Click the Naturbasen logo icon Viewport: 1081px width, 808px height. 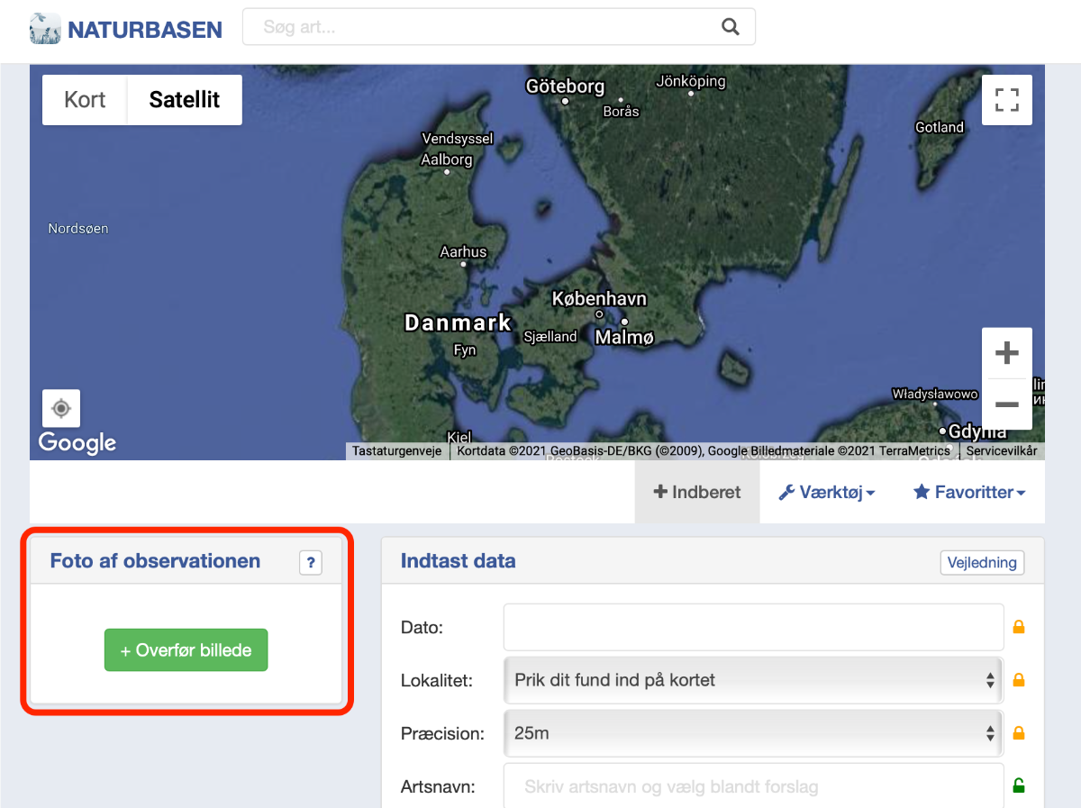point(45,29)
